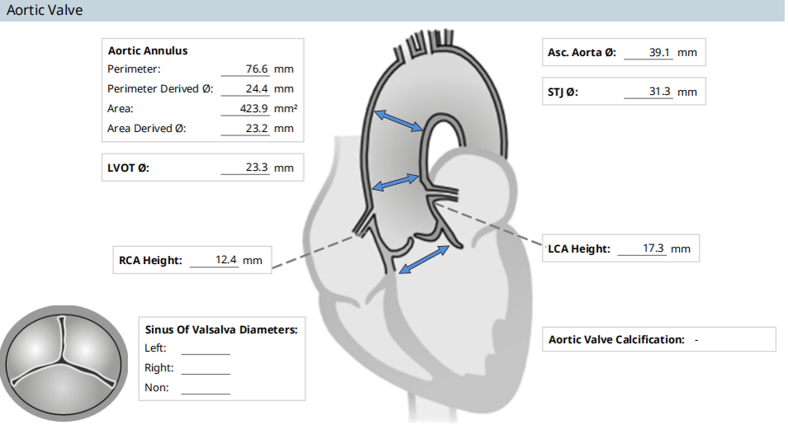Viewport: 788px width, 435px height.
Task: Click the LVOT Ø value 23.3
Action: point(245,168)
